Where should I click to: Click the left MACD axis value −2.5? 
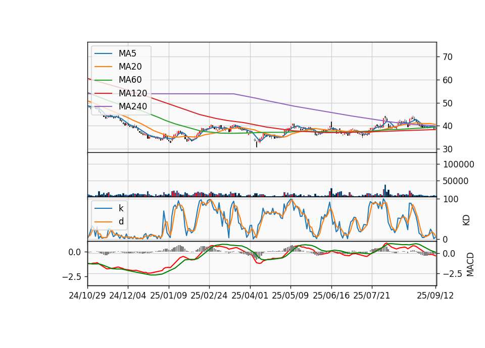[x=71, y=277]
